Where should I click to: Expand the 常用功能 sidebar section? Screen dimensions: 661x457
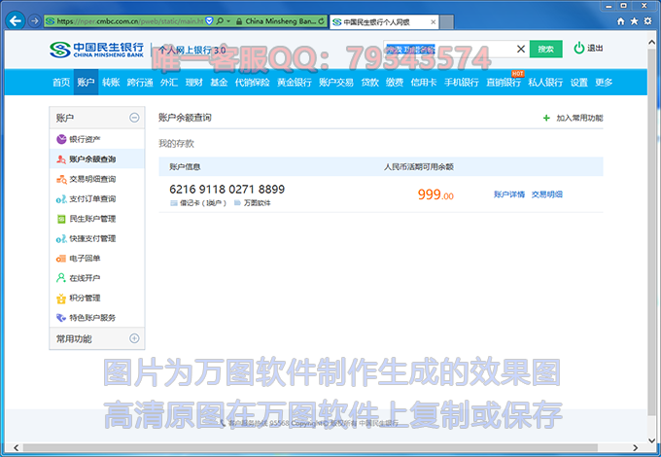click(134, 338)
